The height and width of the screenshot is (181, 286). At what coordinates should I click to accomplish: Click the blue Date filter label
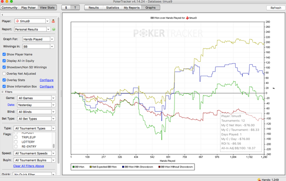point(11,105)
